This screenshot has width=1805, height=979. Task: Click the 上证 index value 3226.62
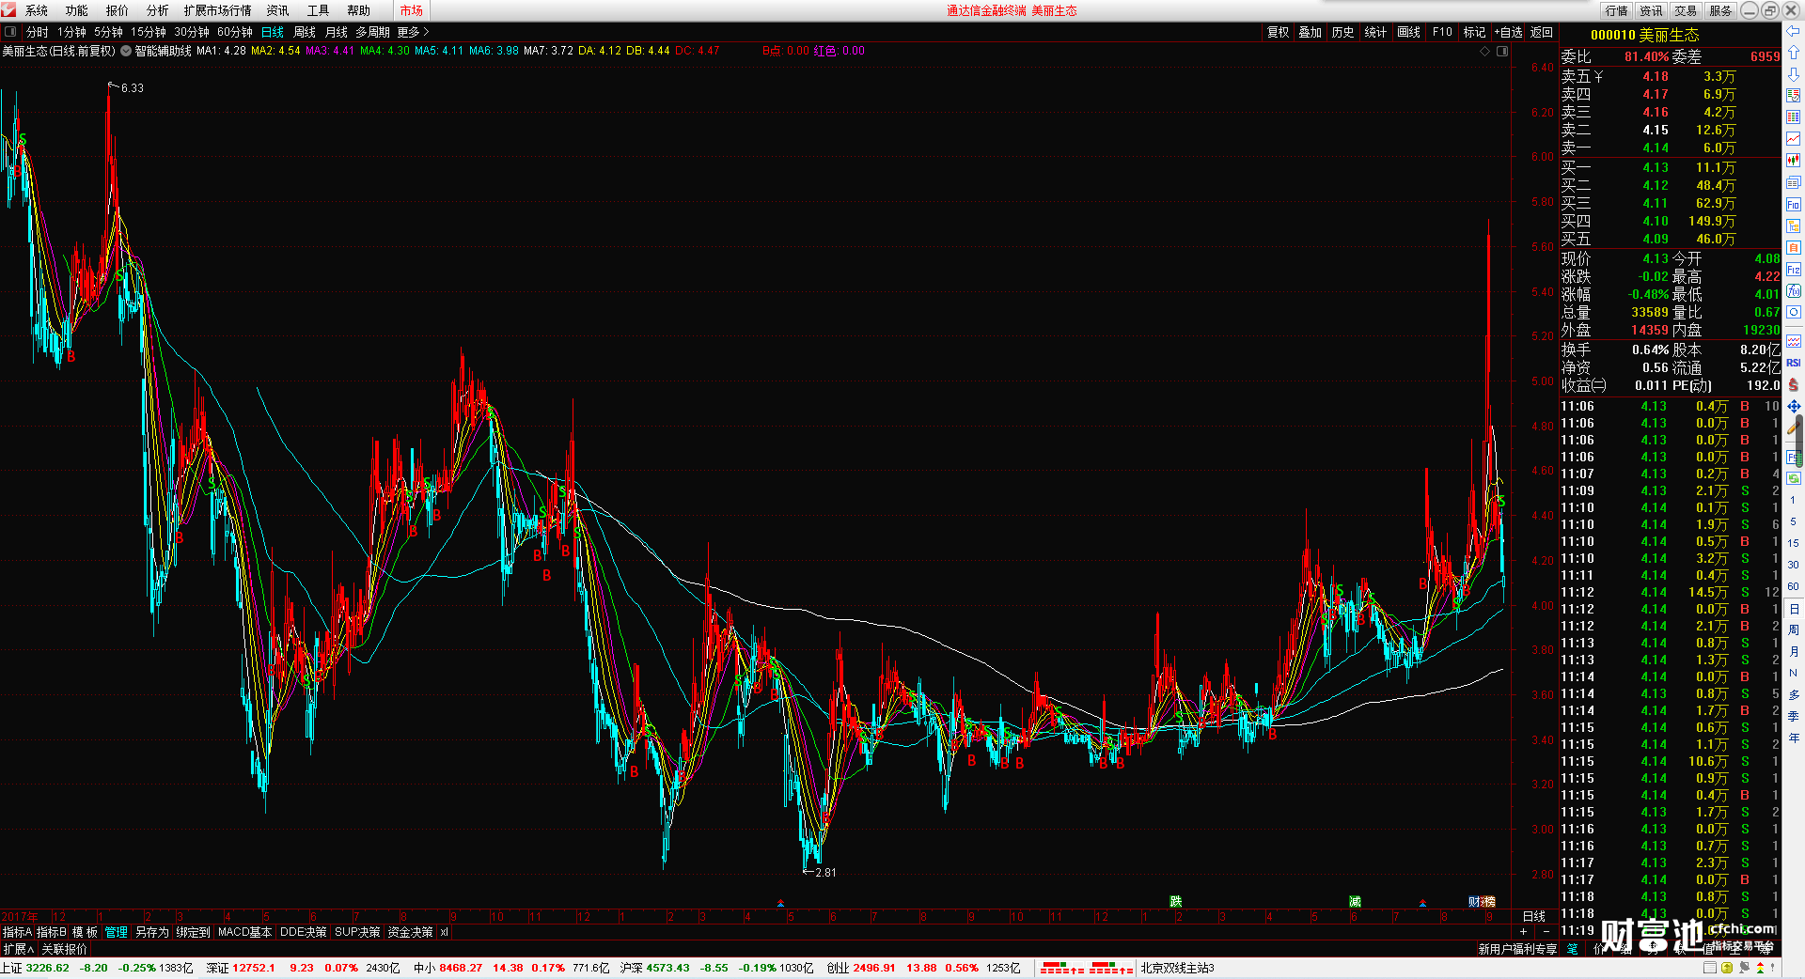[x=48, y=968]
